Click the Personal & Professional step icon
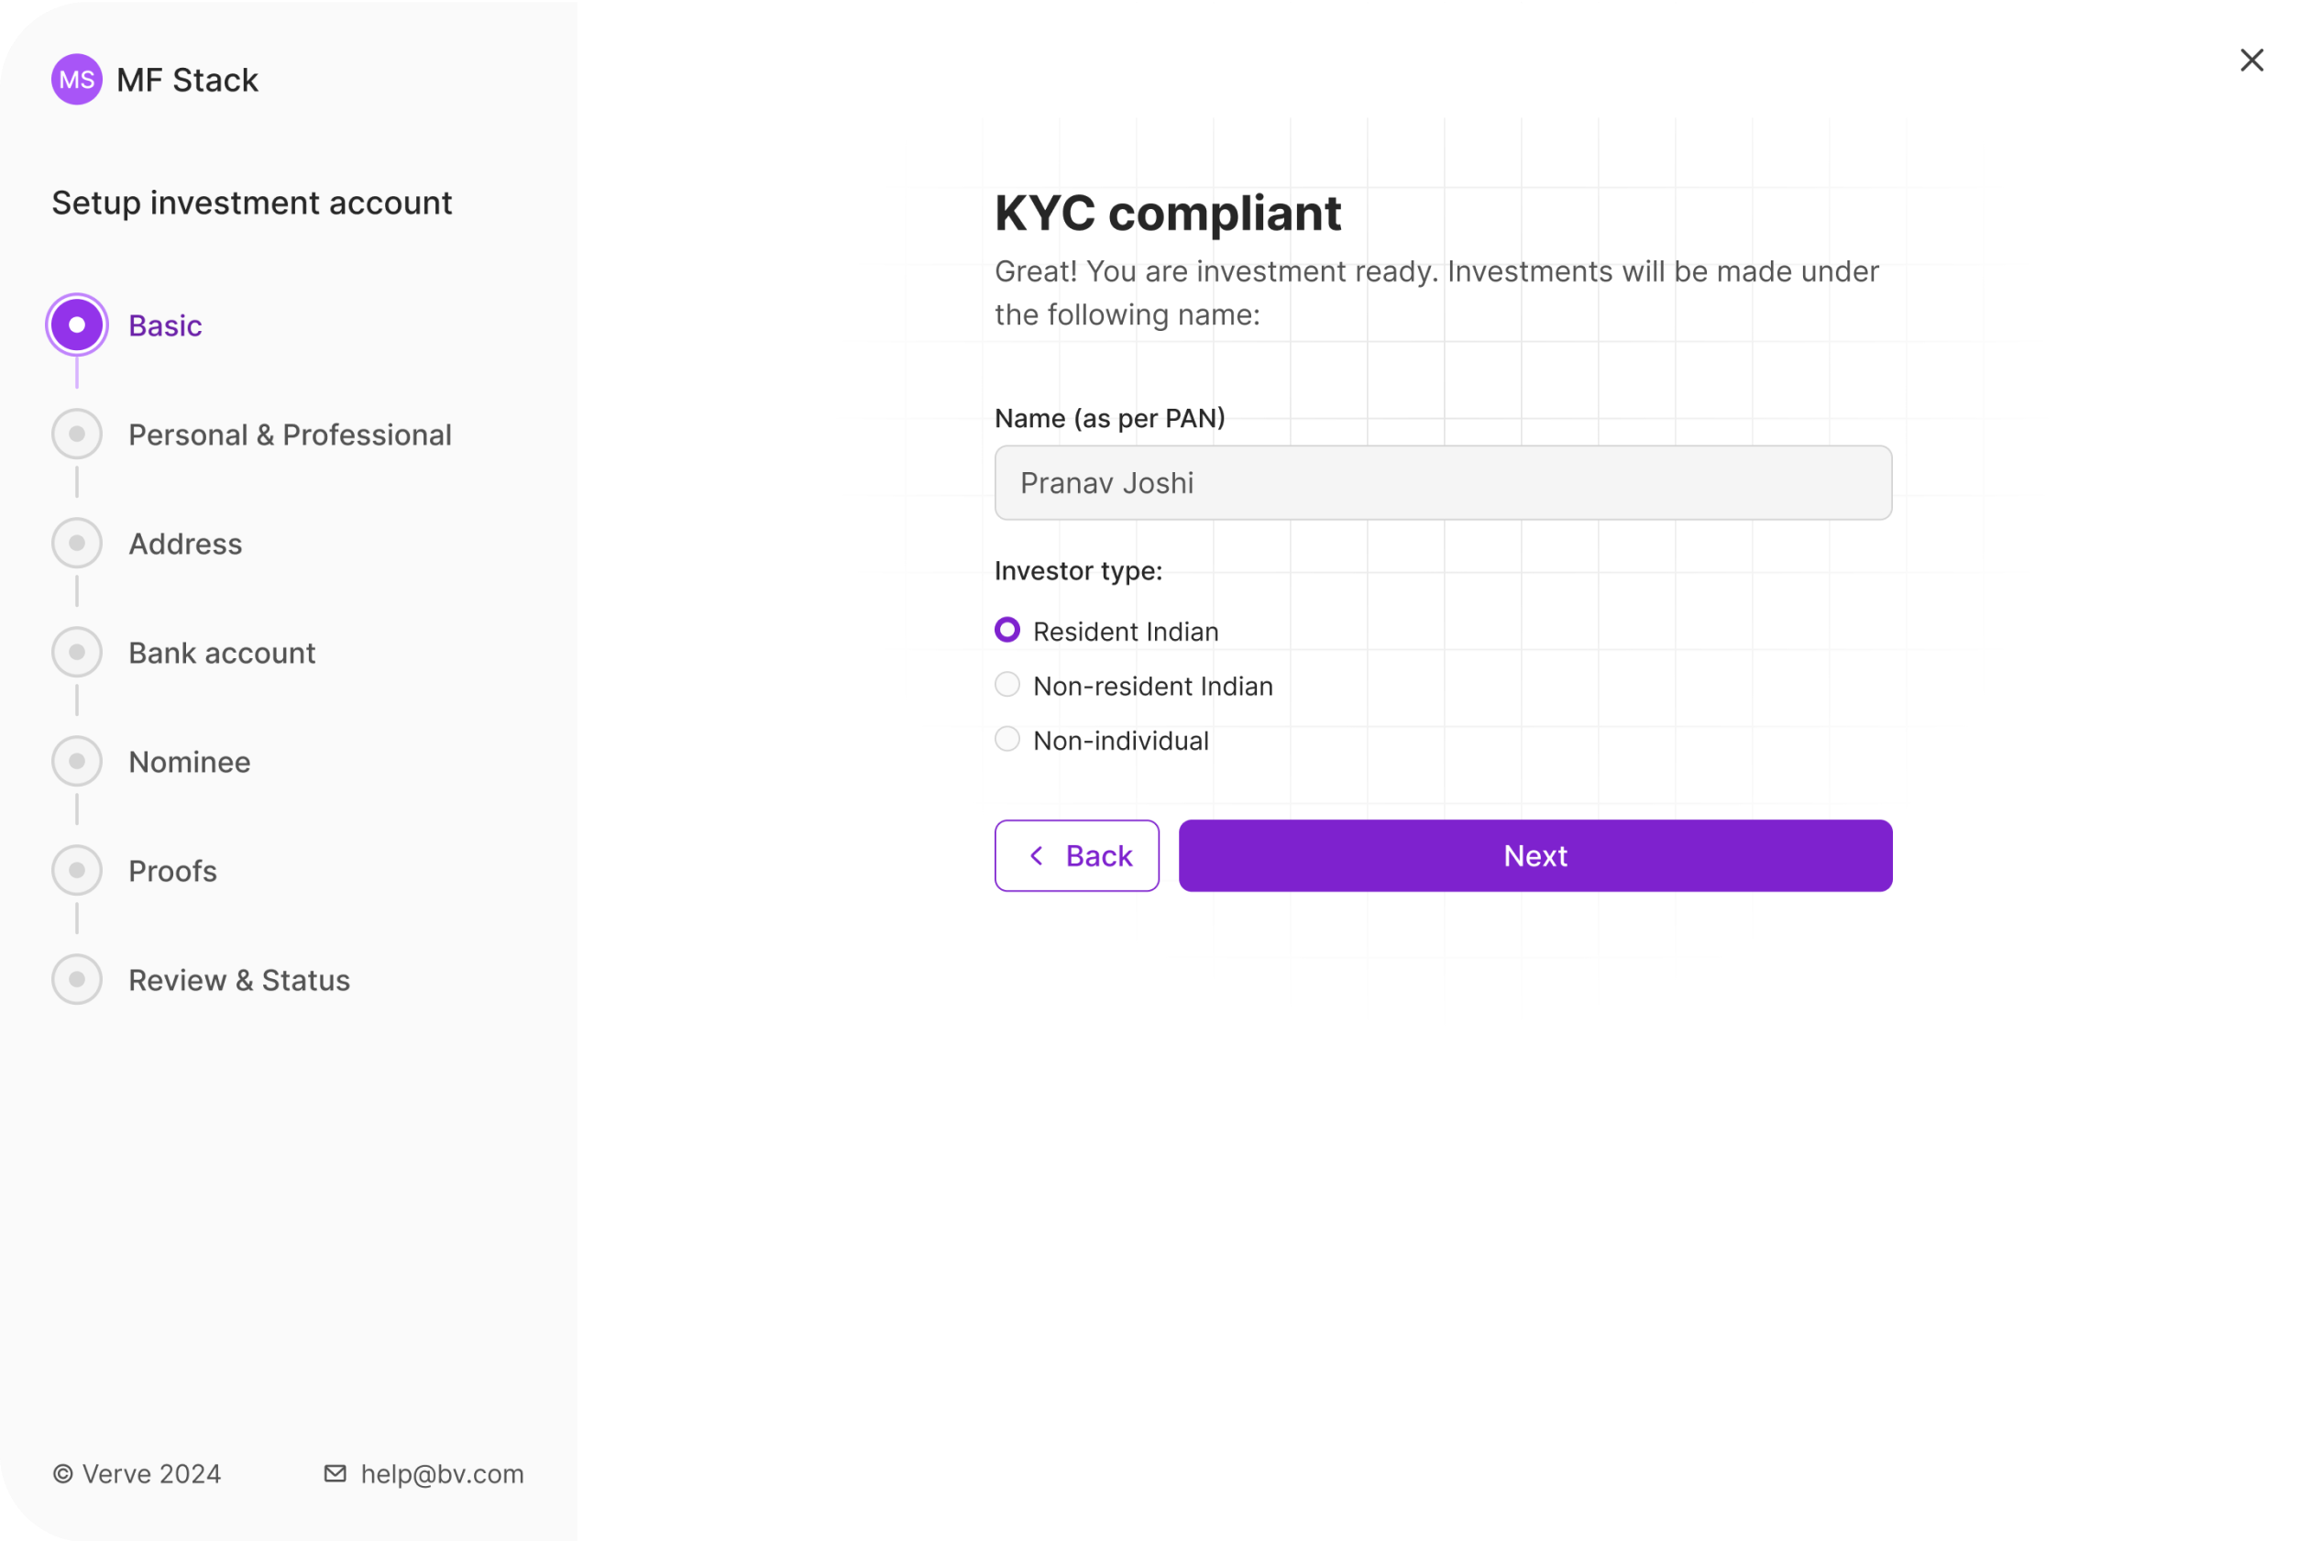Screen dimensions: 2310x1541 pyautogui.click(x=77, y=434)
